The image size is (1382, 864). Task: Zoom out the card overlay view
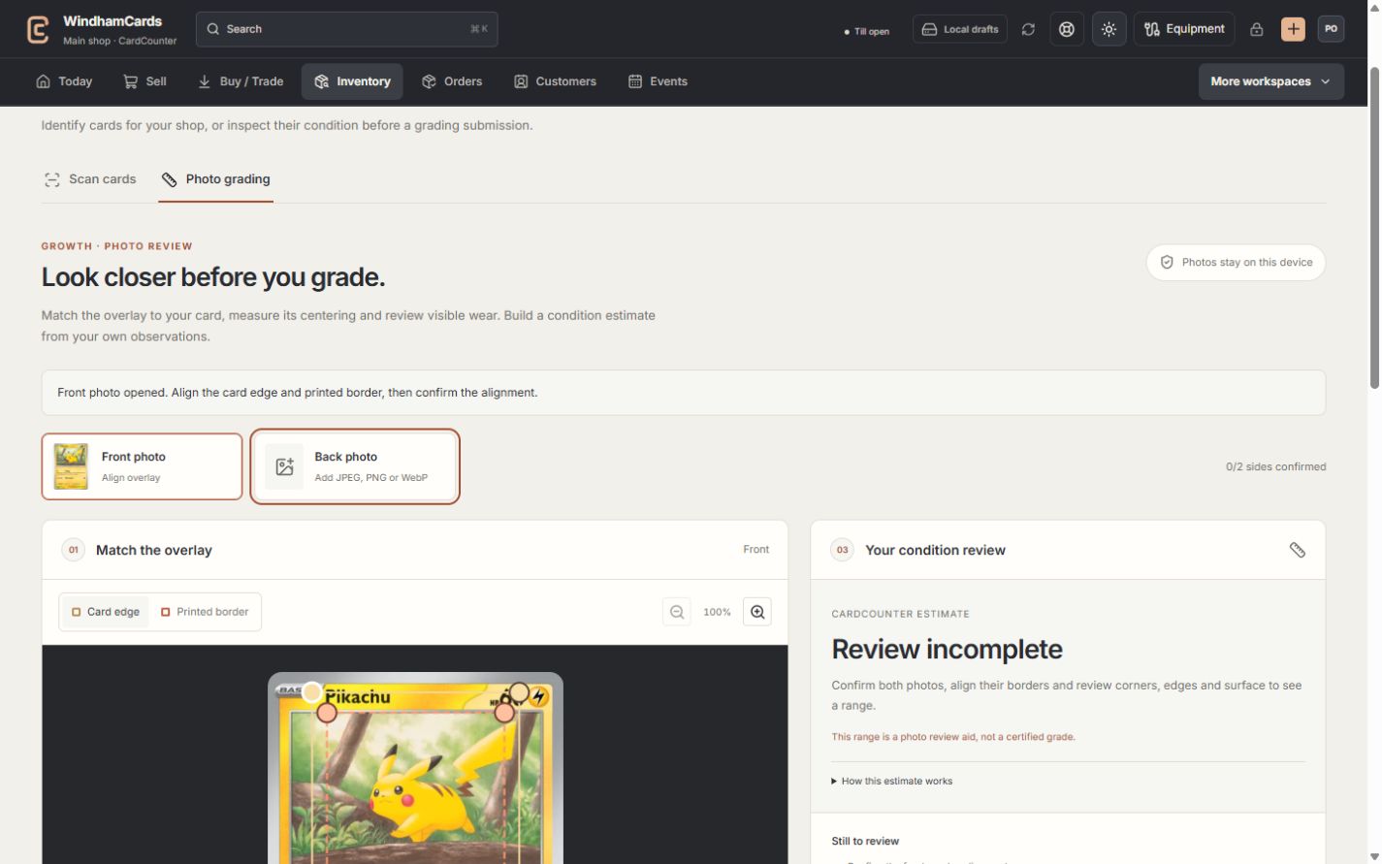(677, 612)
